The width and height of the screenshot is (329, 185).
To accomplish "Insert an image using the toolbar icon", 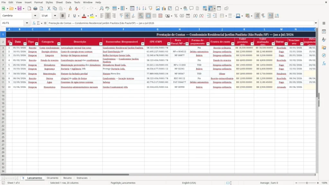I will point(158,8).
